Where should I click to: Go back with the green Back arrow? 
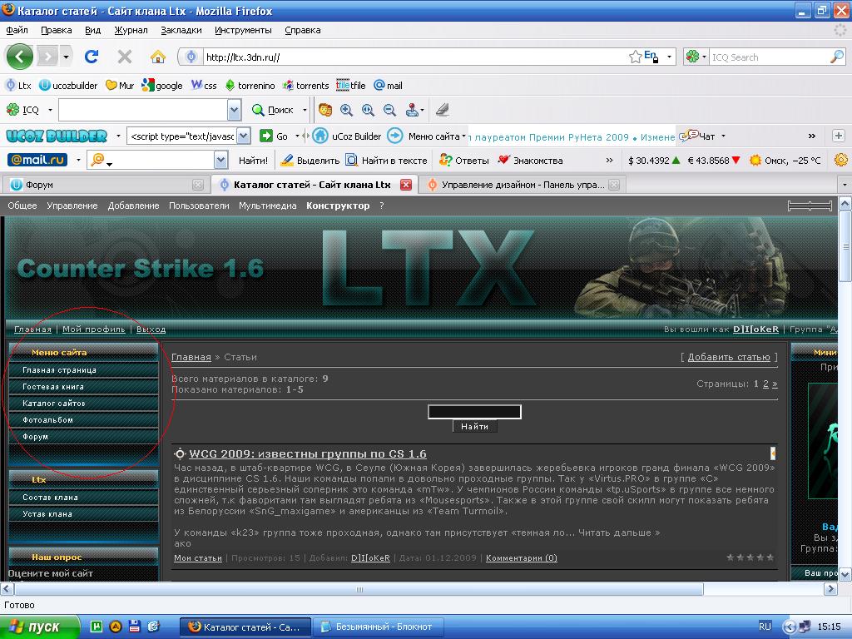(20, 57)
